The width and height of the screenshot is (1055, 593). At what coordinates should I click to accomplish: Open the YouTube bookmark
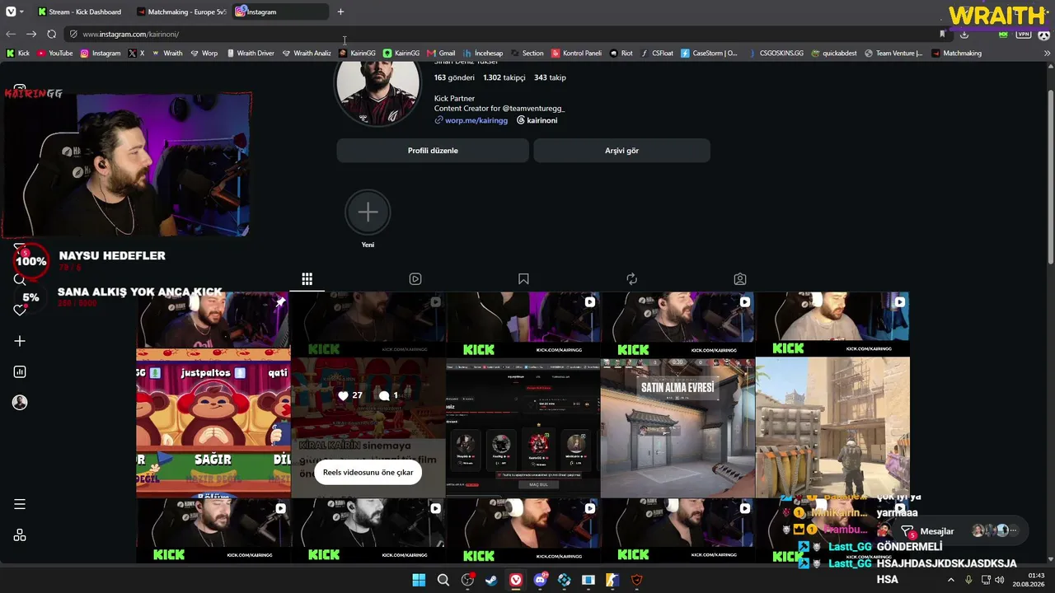55,53
